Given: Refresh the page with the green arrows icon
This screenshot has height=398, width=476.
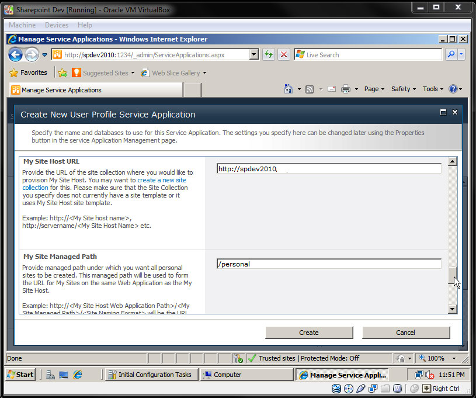Looking at the screenshot, I should tap(268, 55).
